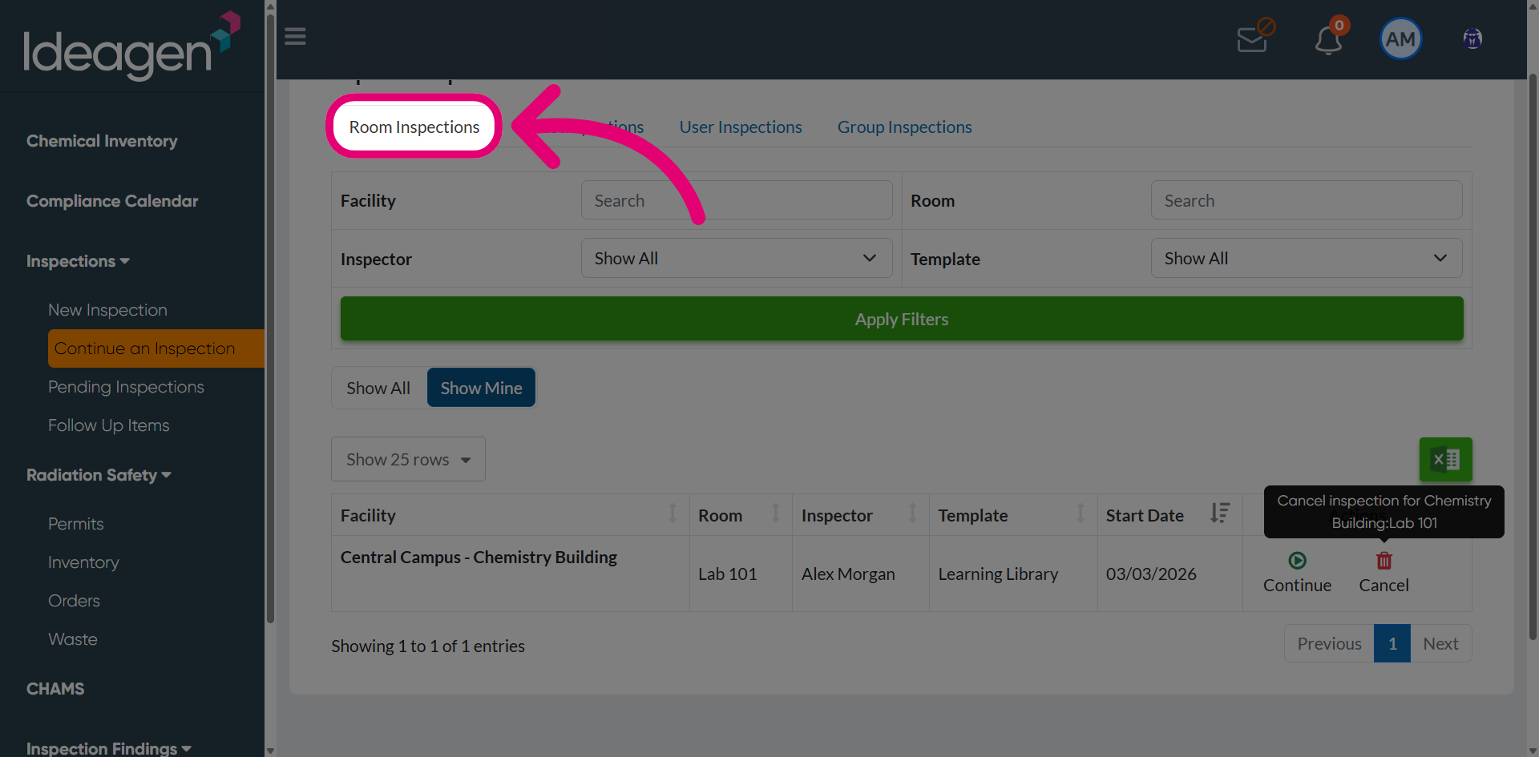
Task: Click the Continue play icon for Lab 101
Action: coord(1297,561)
